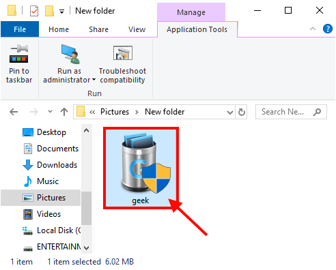Screen dimensions: 336x270
Task: Select the Application Tools tab
Action: point(197,29)
